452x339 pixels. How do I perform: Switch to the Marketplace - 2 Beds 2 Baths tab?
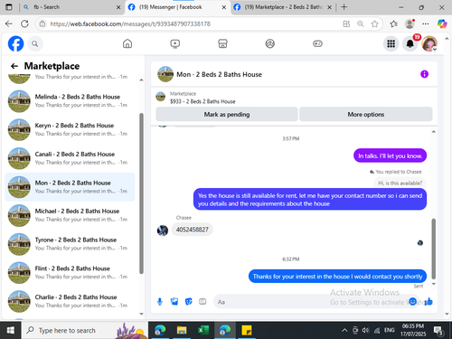click(x=282, y=7)
